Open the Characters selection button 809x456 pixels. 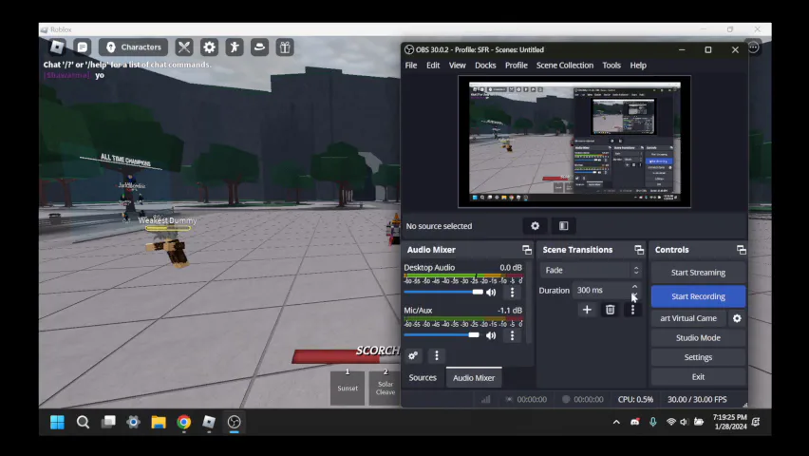[x=134, y=47]
